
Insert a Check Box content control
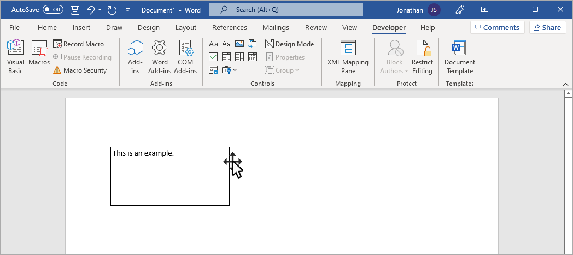pyautogui.click(x=213, y=57)
